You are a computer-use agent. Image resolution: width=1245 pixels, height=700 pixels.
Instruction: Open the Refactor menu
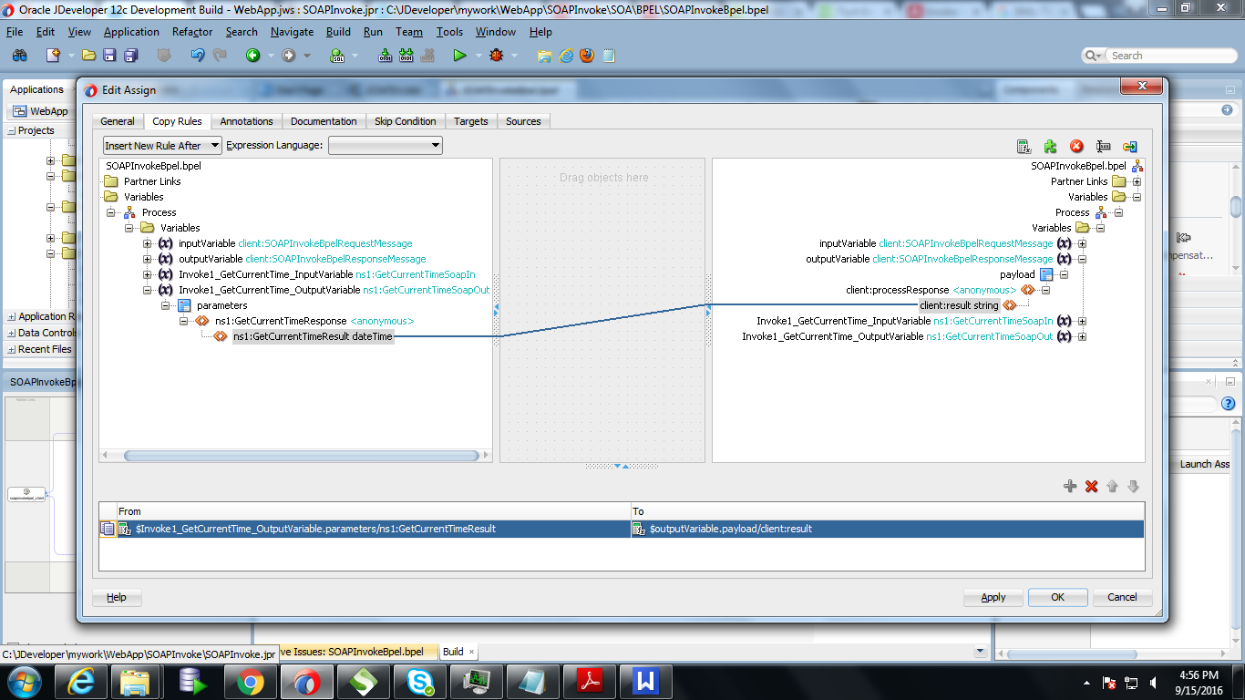click(x=192, y=31)
